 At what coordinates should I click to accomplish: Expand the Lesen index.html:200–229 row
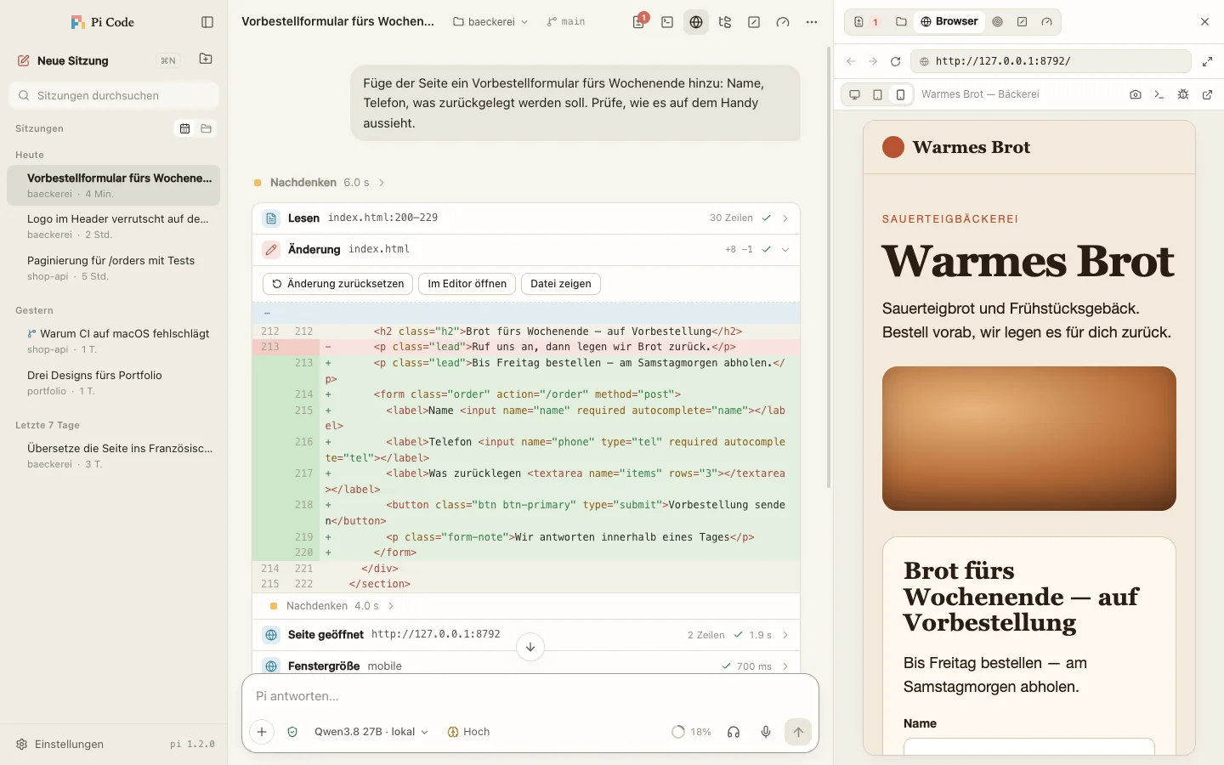coord(526,218)
